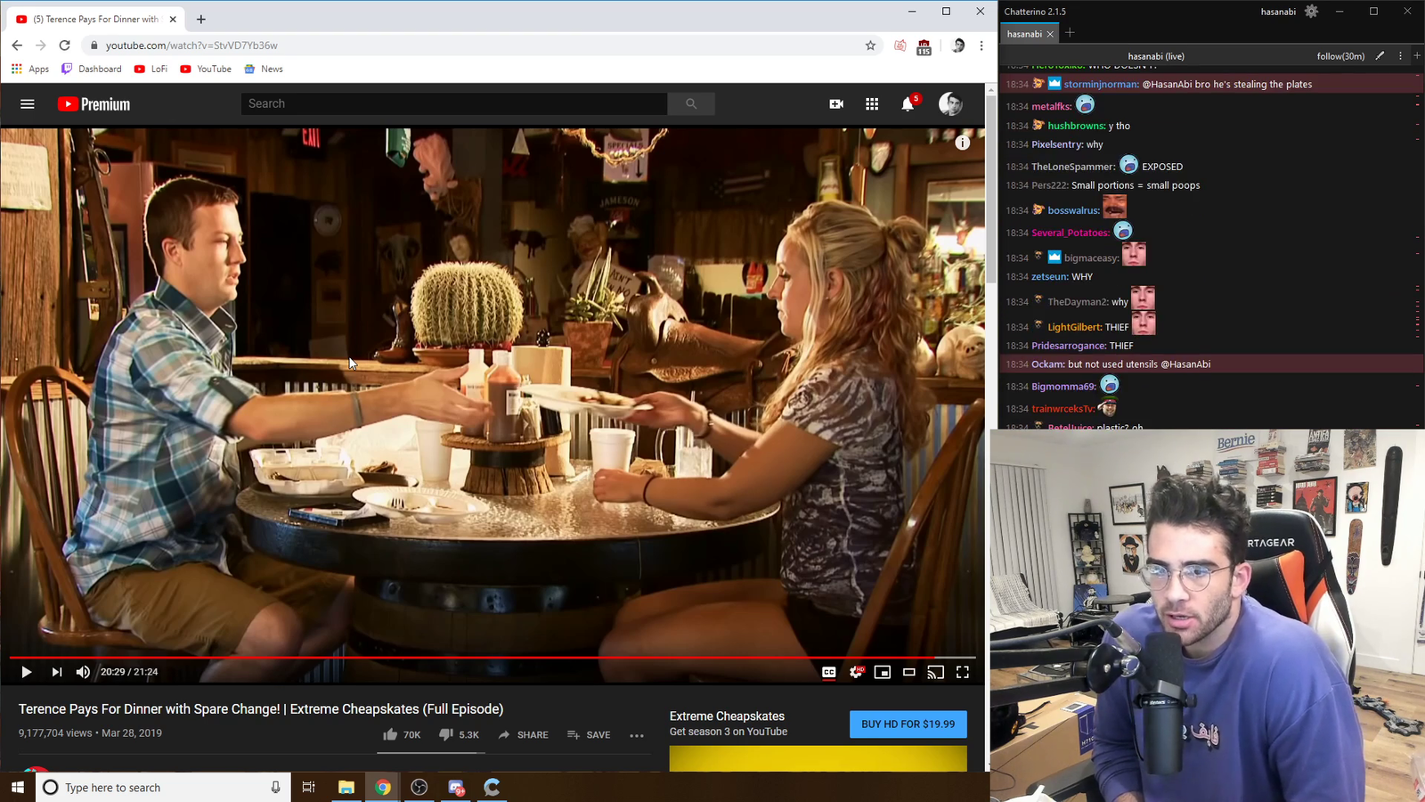The height and width of the screenshot is (802, 1425).
Task: Open Chrome three-dot menu
Action: (981, 45)
